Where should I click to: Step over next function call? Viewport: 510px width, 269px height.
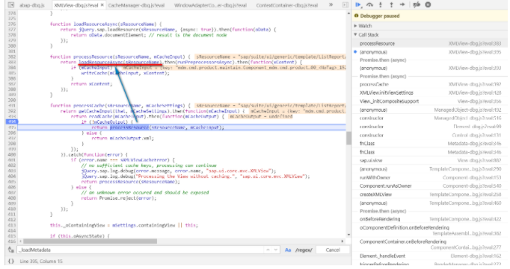click(x=370, y=5)
